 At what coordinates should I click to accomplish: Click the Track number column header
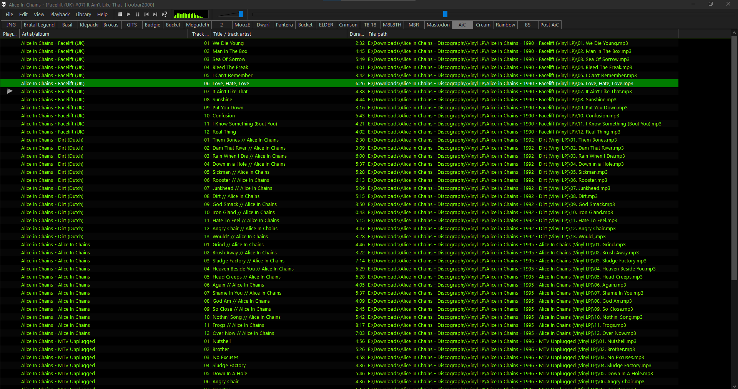[199, 34]
